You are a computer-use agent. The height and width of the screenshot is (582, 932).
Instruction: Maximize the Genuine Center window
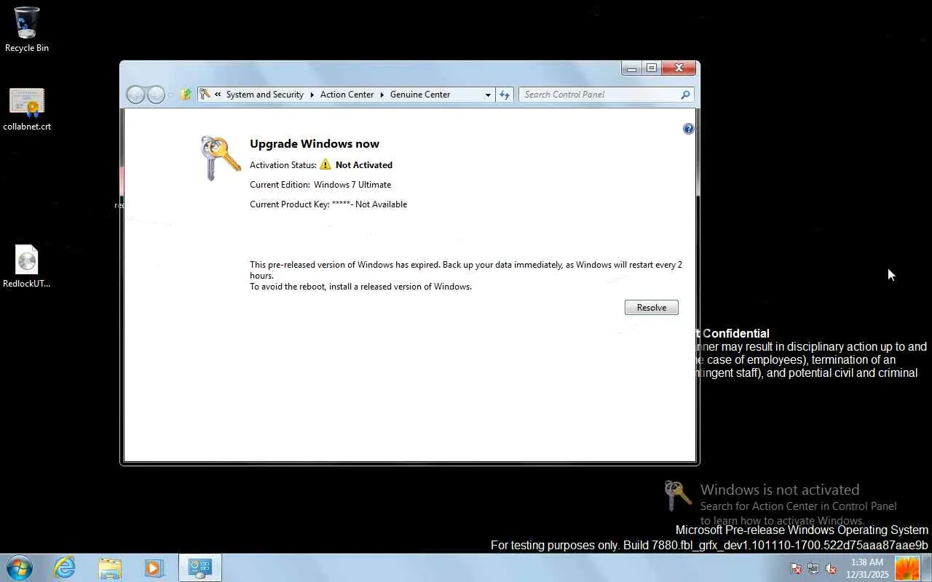(x=652, y=68)
